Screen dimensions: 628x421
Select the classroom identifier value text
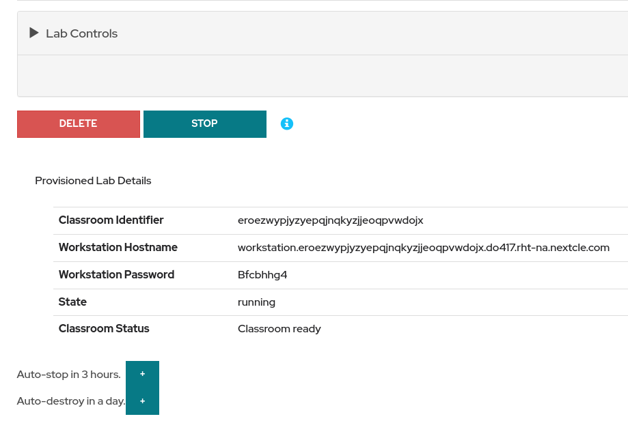(x=330, y=220)
